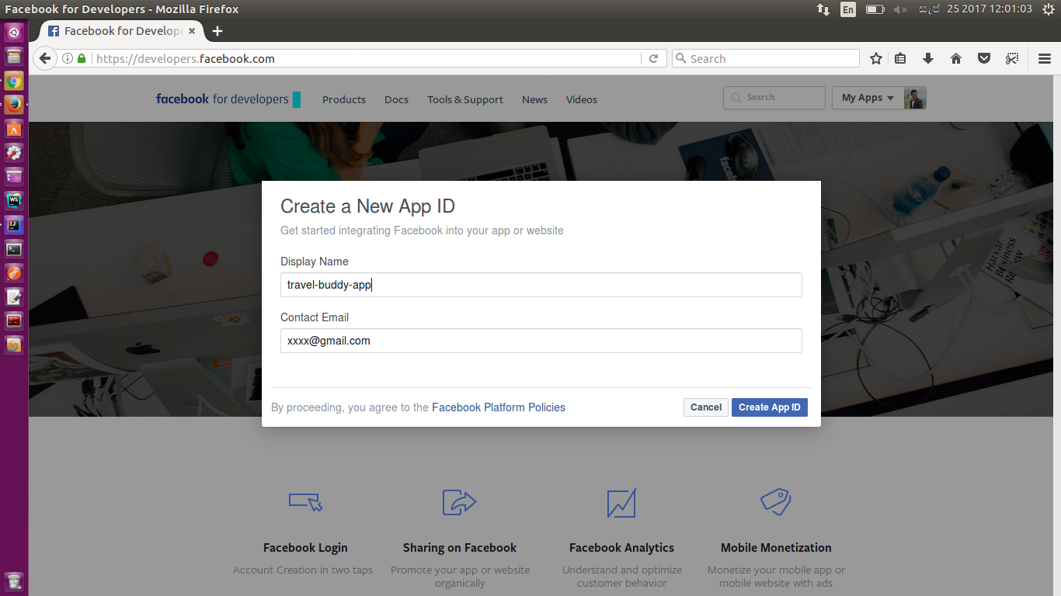The height and width of the screenshot is (596, 1061).
Task: Open the Firefox hamburger menu
Action: pyautogui.click(x=1045, y=58)
